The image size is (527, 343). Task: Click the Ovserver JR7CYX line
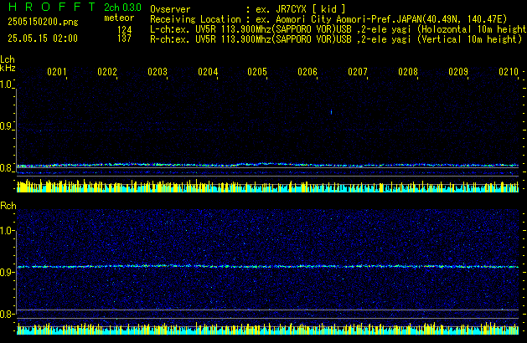(x=248, y=9)
